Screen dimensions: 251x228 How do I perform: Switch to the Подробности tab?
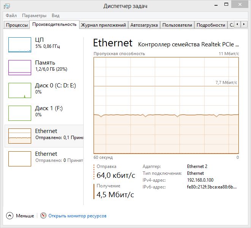pyautogui.click(x=211, y=25)
